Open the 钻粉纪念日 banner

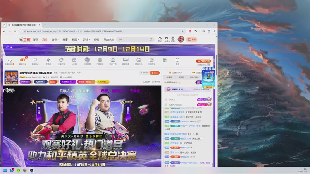tap(187, 89)
